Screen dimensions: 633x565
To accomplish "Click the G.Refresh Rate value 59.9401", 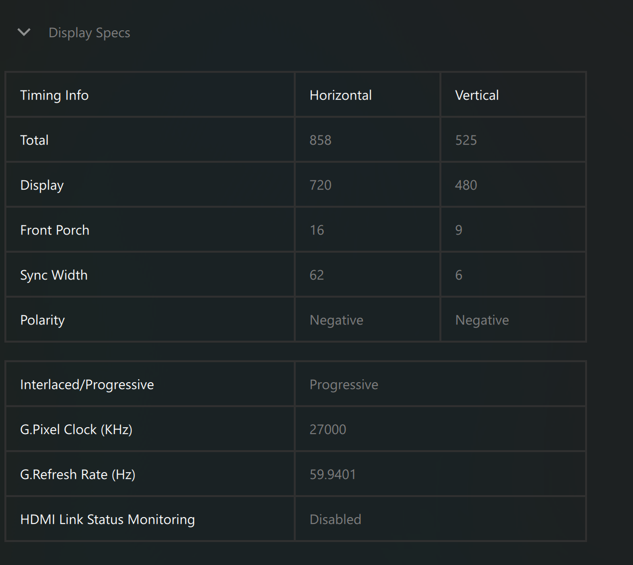I will [333, 475].
